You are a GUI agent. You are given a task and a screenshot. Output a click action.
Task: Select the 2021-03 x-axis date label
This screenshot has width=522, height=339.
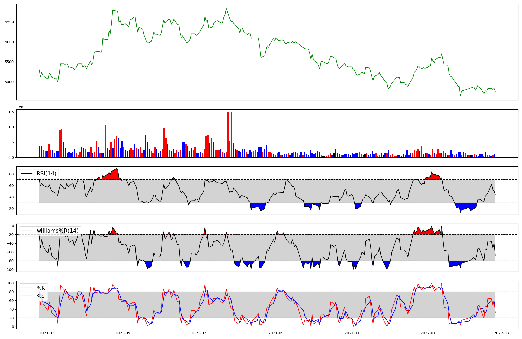click(47, 333)
